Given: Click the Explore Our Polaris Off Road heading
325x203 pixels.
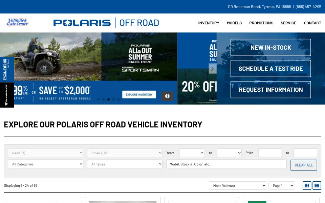Looking at the screenshot, I should (103, 125).
